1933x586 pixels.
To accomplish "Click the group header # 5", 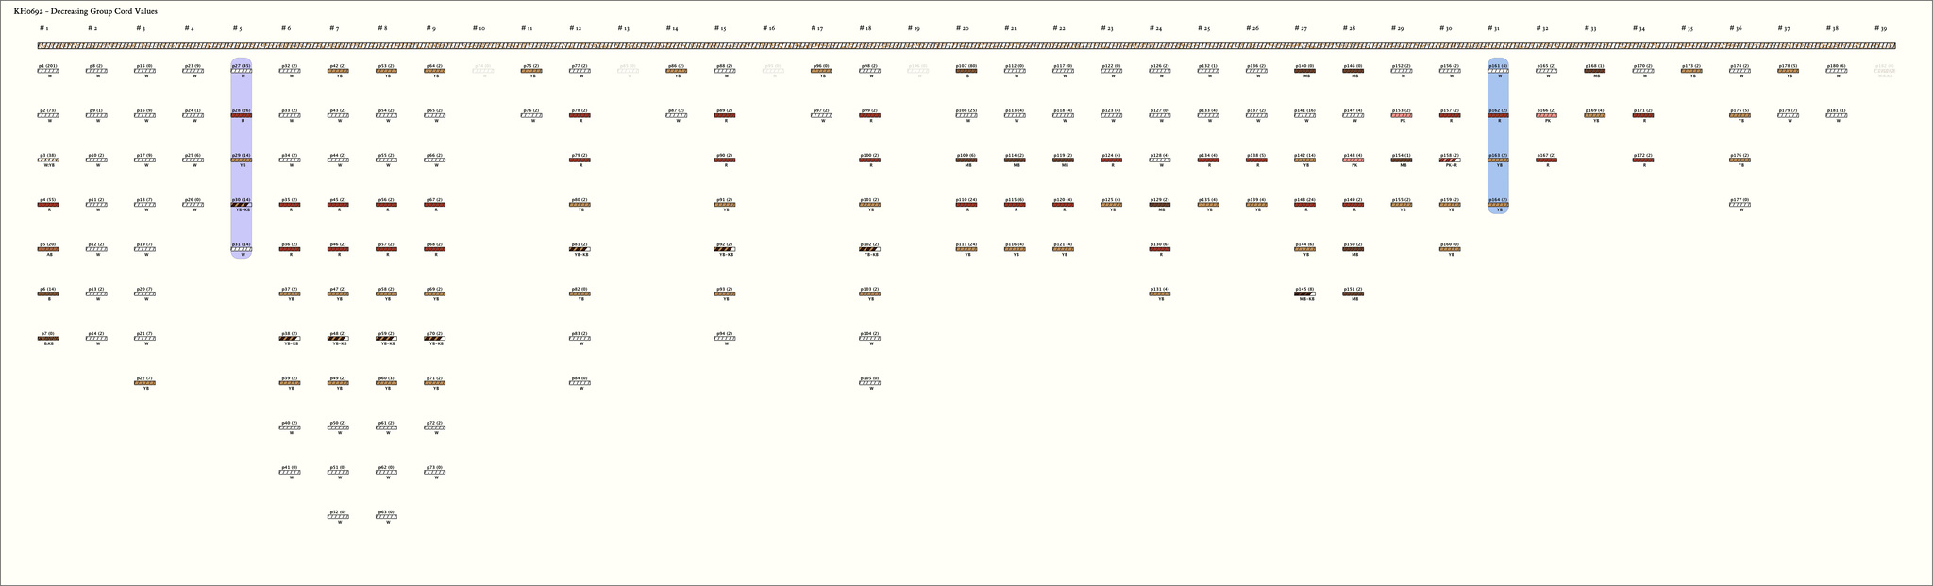I will click(238, 29).
